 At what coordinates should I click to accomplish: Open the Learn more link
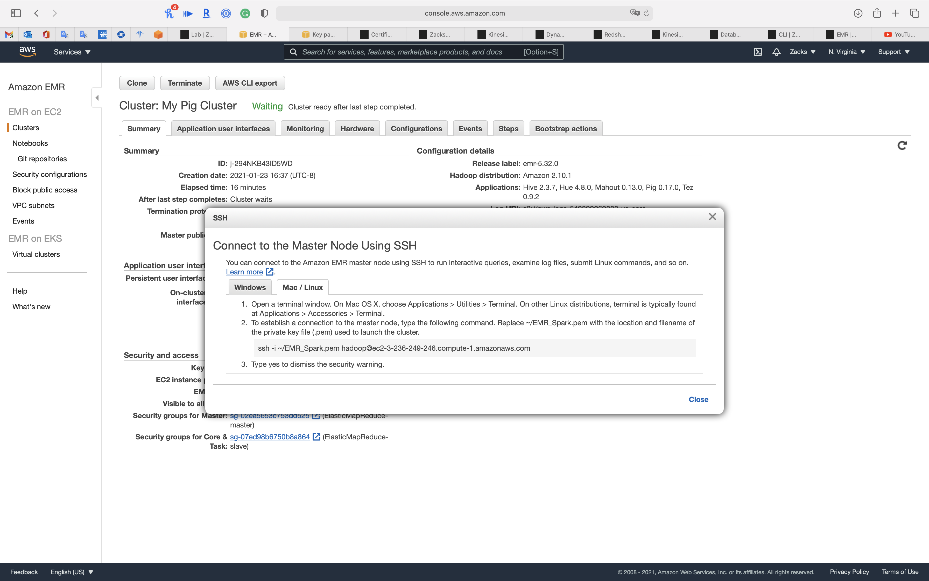point(244,272)
